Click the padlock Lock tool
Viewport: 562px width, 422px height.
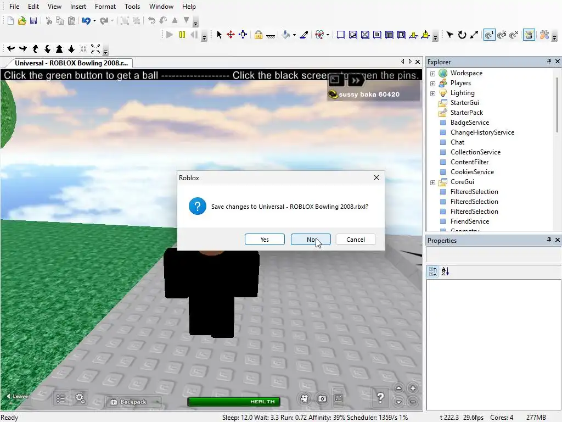click(x=258, y=35)
